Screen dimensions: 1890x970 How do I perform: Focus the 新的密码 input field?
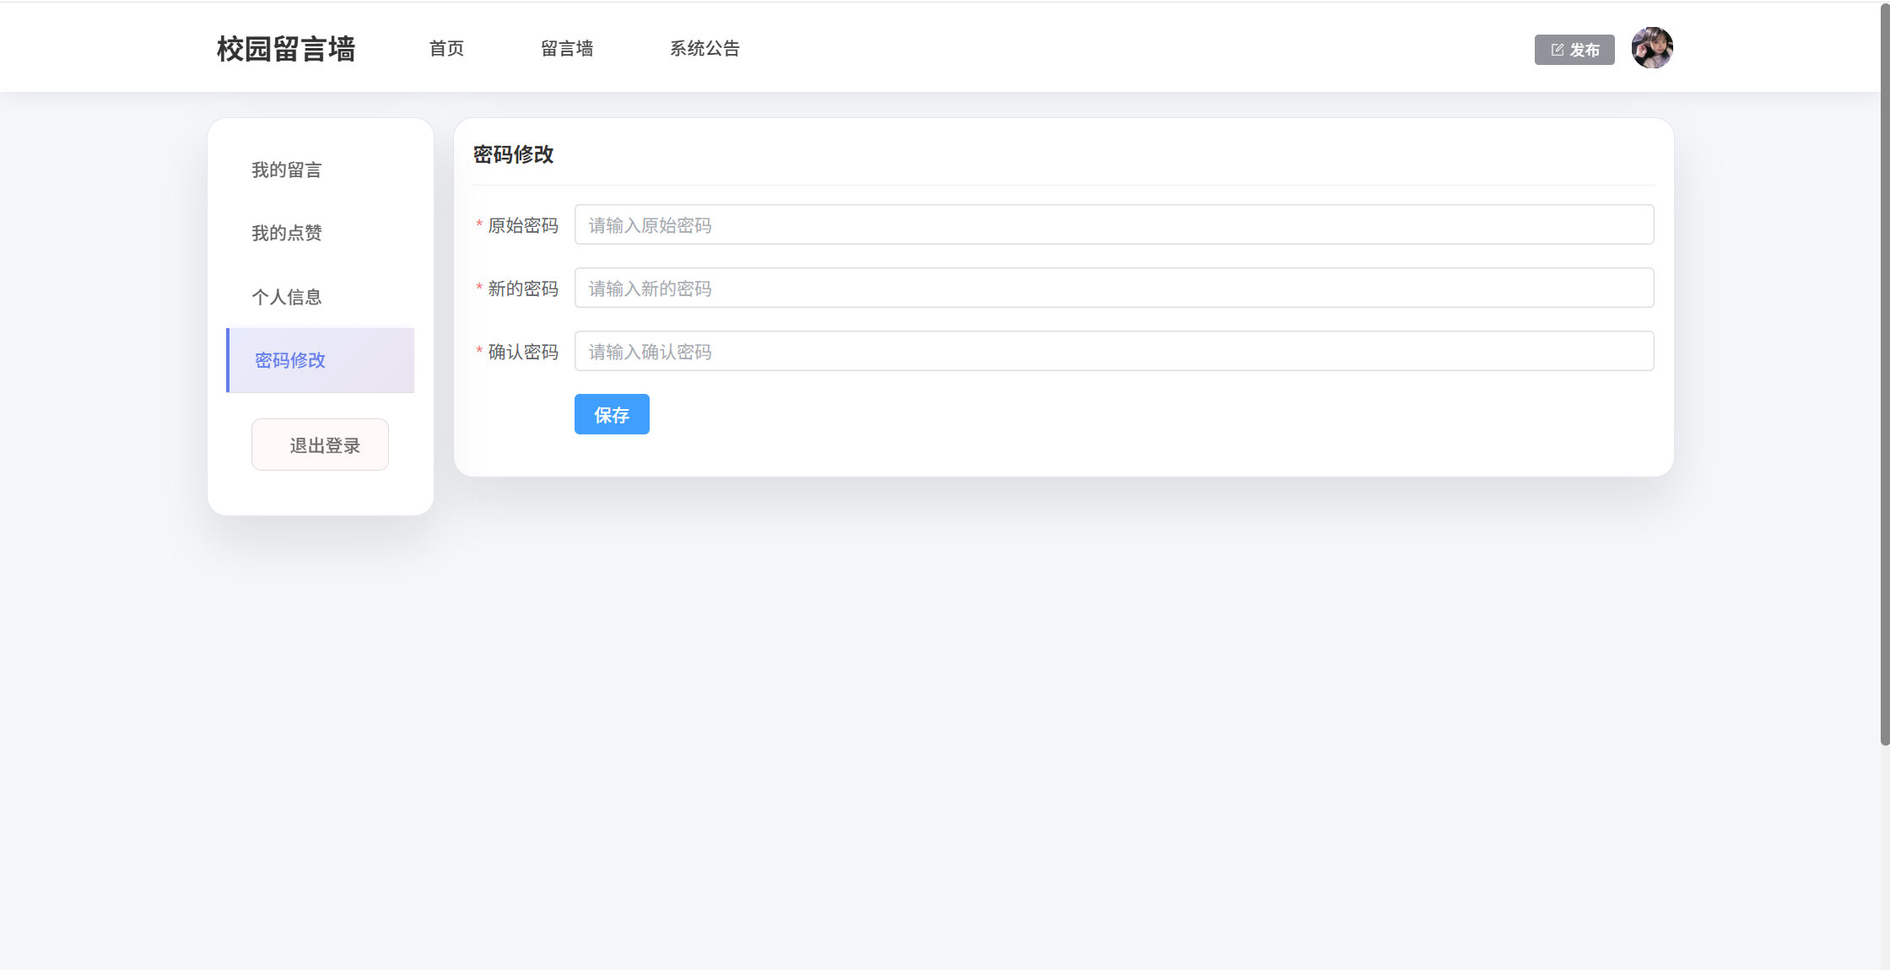1114,288
